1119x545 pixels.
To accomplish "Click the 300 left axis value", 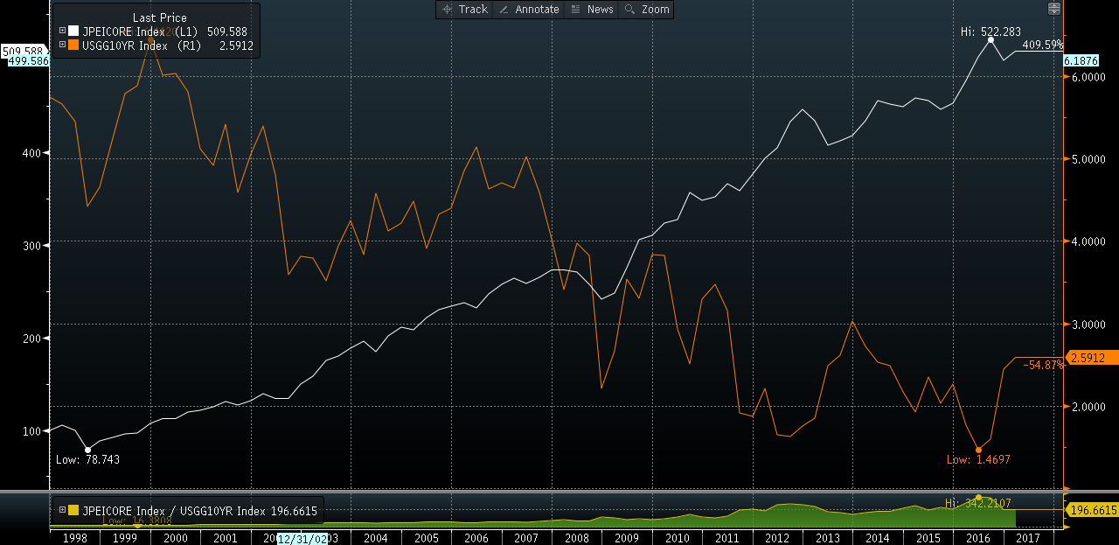I will tap(31, 246).
